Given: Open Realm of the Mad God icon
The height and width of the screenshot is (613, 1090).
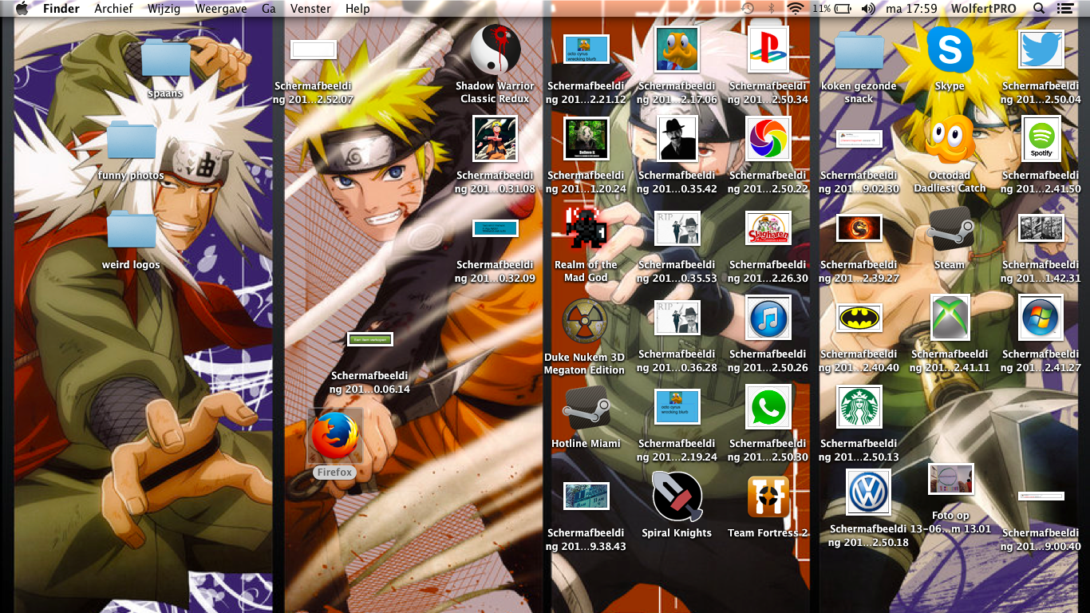Looking at the screenshot, I should click(586, 229).
